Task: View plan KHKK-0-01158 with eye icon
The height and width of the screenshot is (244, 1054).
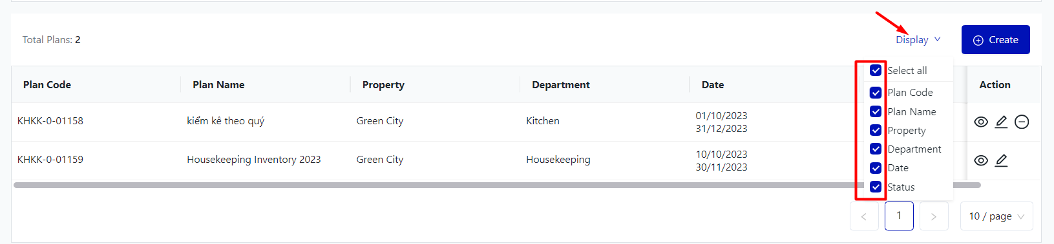Action: (981, 122)
